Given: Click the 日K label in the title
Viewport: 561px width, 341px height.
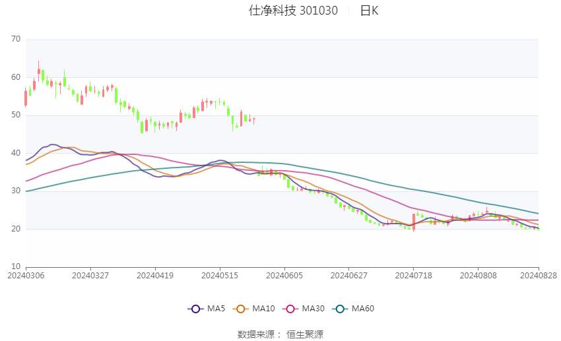Looking at the screenshot, I should coord(369,11).
